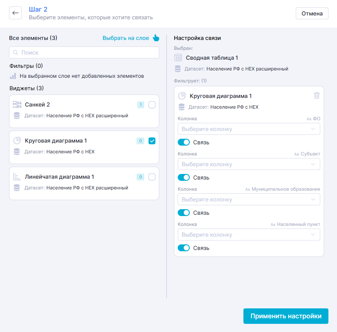This screenshot has height=332, width=337.
Task: Click the count badge on Санкей 2
Action: point(140,105)
